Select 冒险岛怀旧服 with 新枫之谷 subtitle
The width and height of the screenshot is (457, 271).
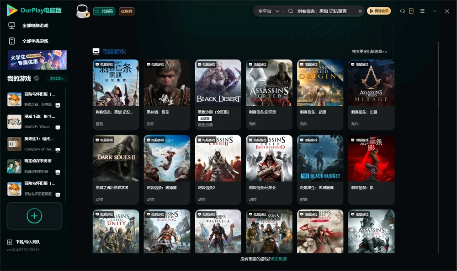click(x=34, y=99)
